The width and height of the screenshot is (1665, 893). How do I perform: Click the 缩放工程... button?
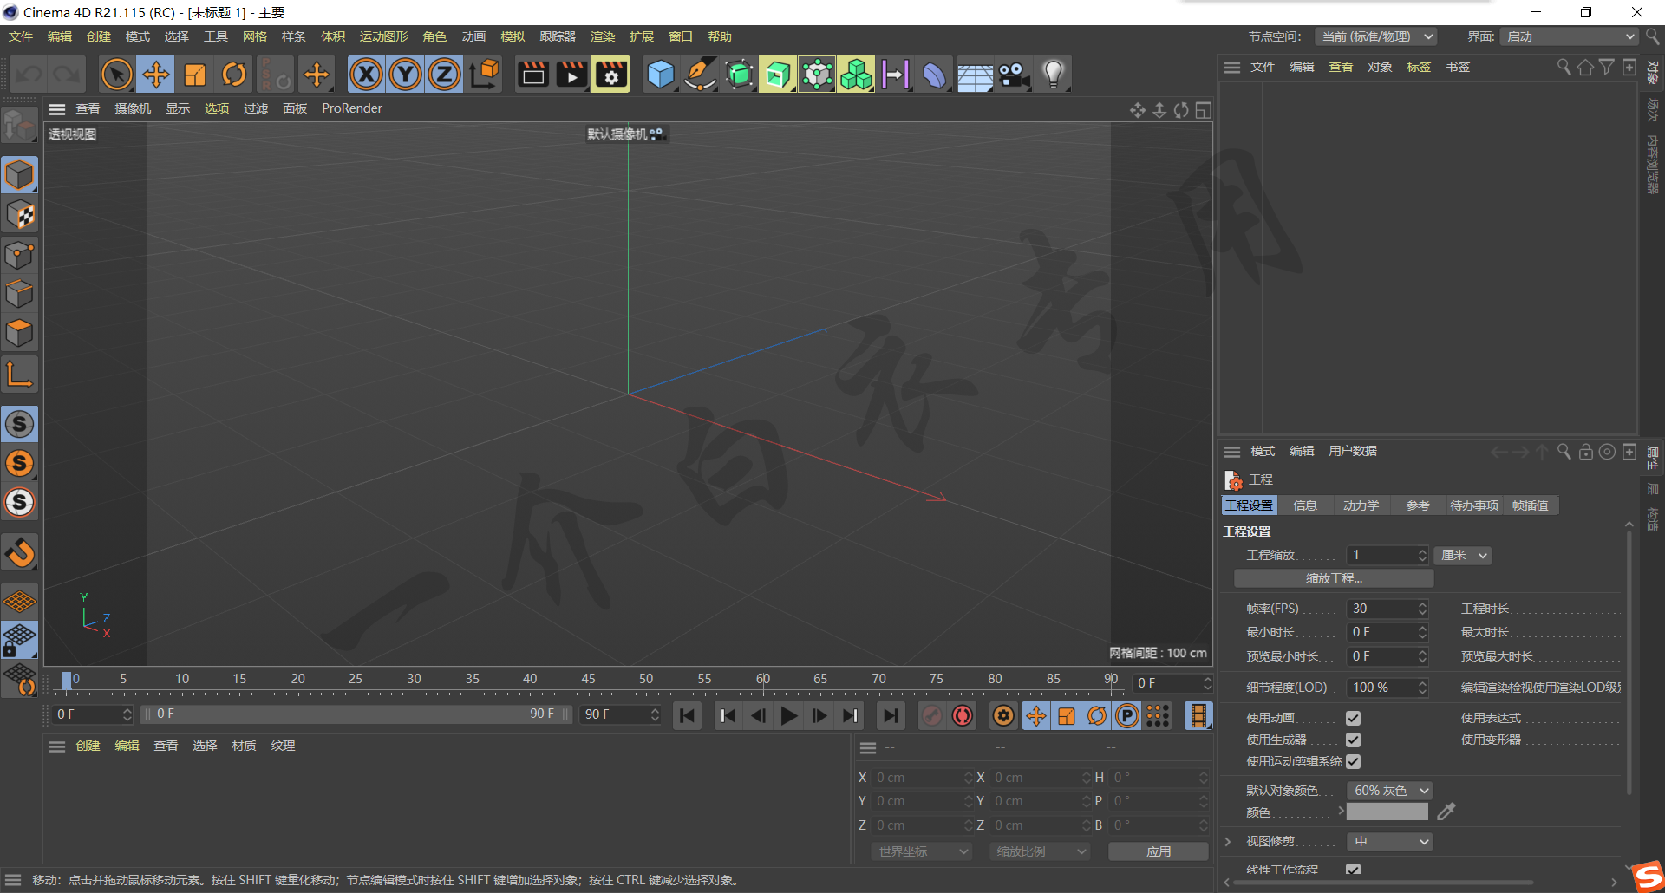[x=1333, y=578]
